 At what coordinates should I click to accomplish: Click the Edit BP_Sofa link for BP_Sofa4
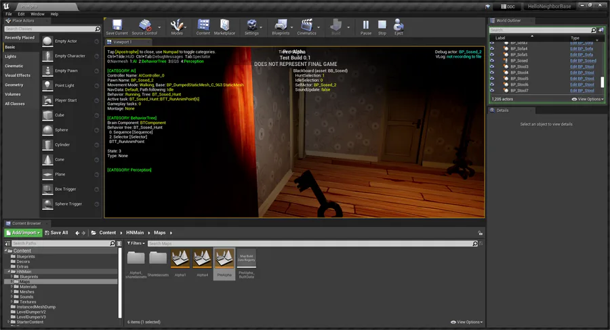[582, 49]
